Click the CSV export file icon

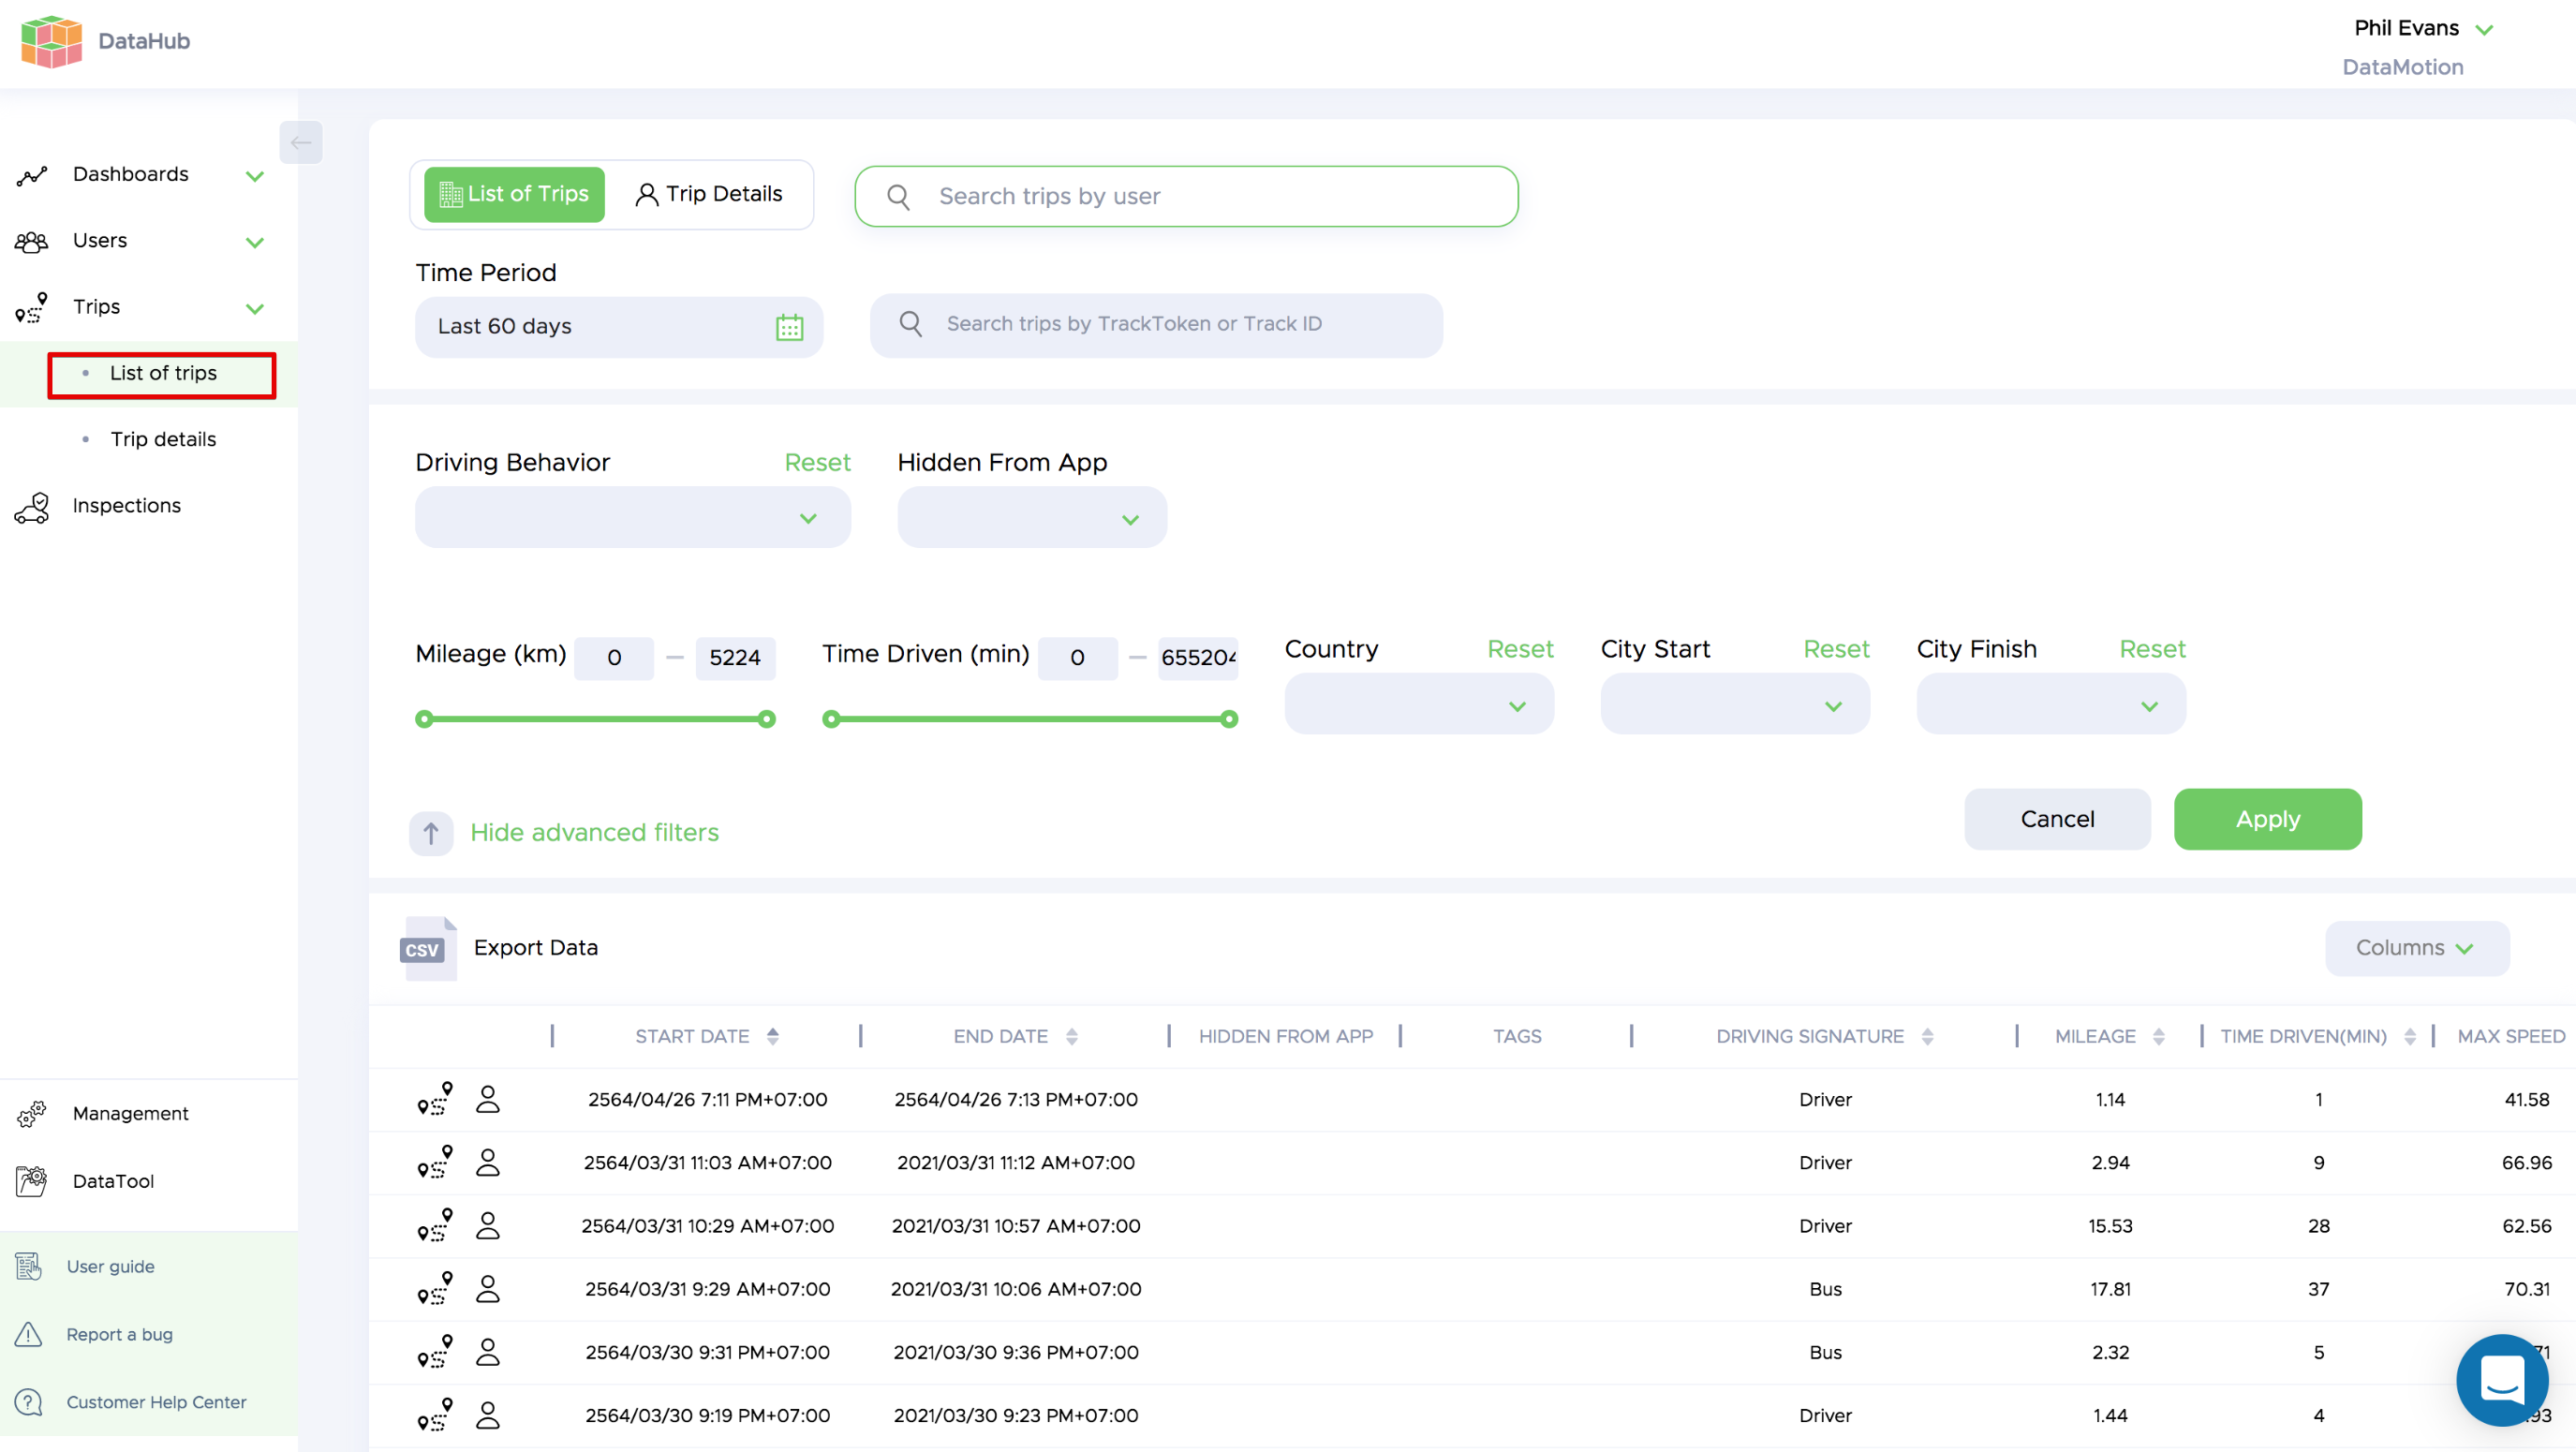[x=428, y=948]
